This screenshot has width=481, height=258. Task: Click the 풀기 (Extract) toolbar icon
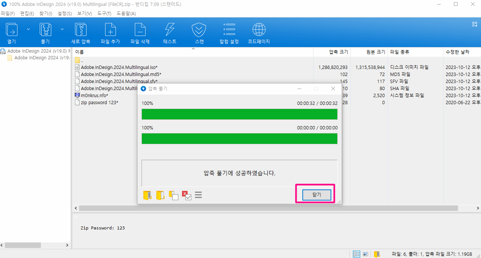[45, 29]
